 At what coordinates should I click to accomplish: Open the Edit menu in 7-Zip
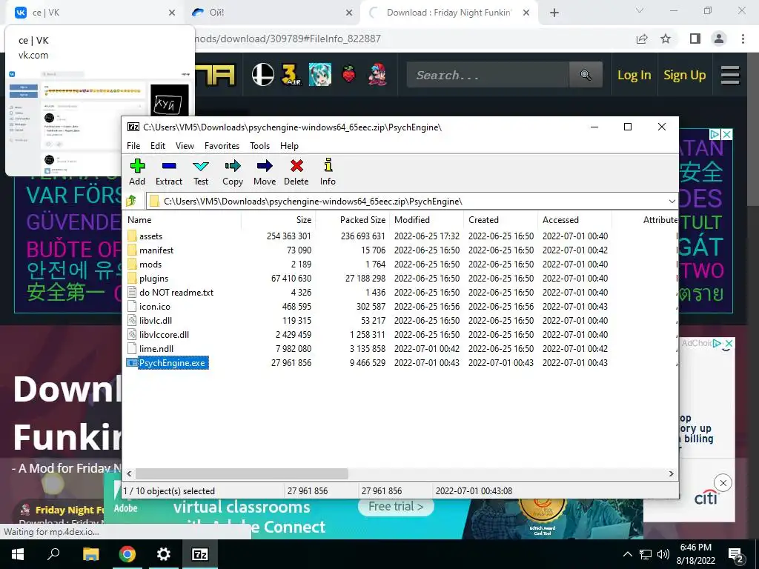tap(158, 146)
